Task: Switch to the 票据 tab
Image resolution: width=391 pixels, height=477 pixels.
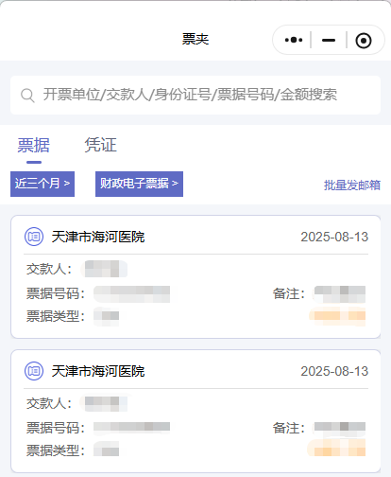Action: click(34, 146)
